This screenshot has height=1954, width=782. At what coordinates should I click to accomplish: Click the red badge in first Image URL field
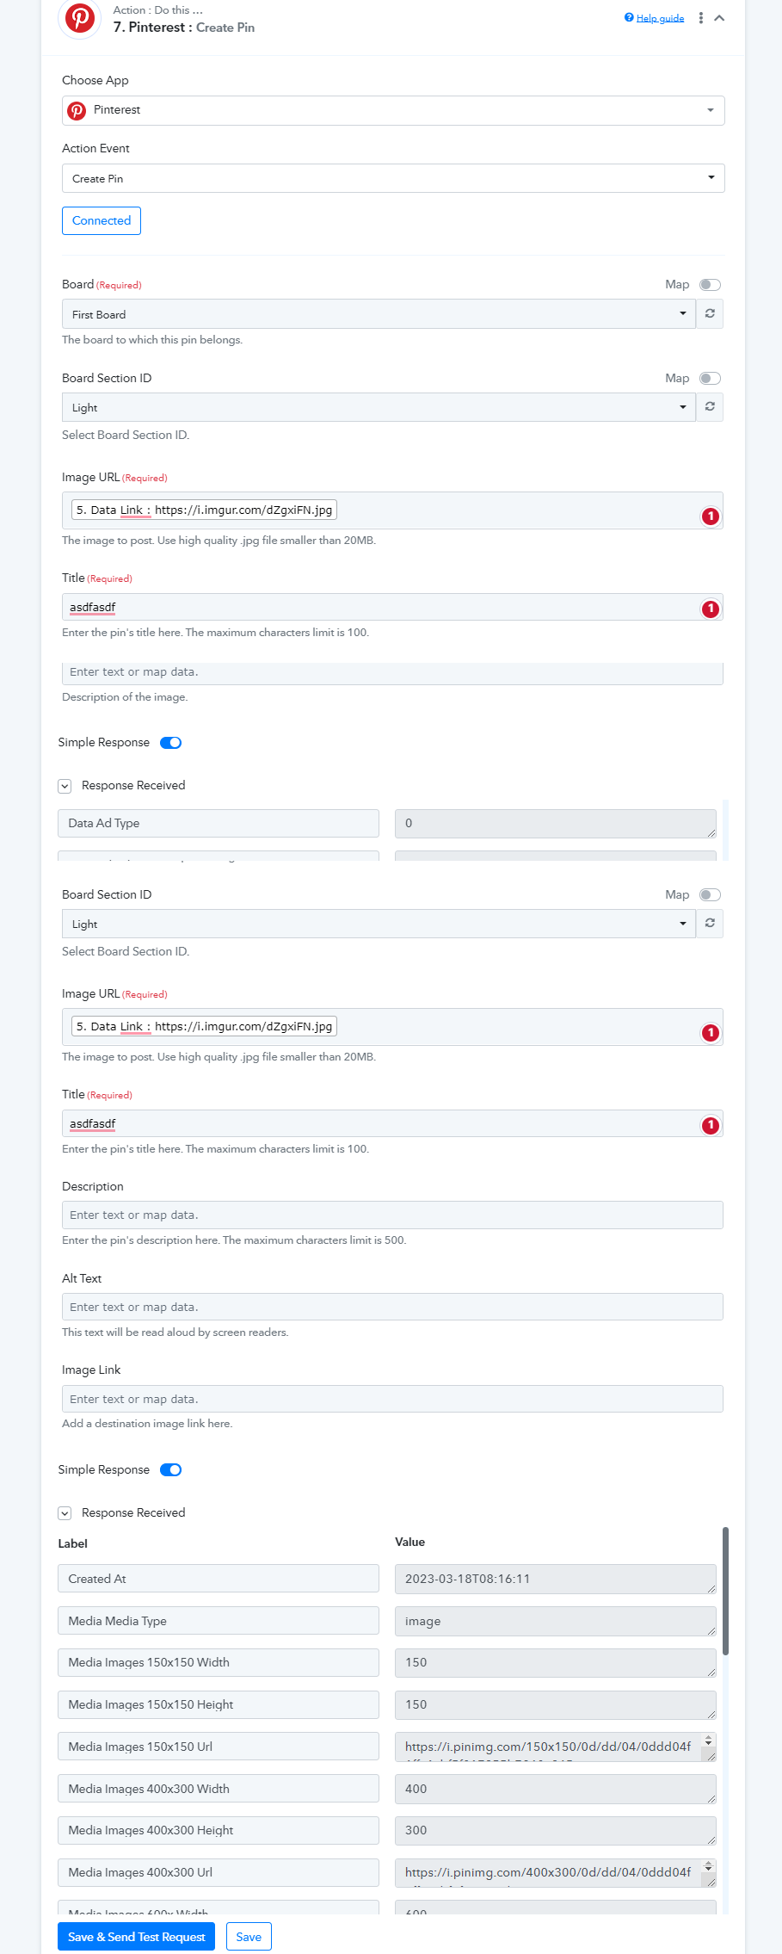tap(711, 516)
